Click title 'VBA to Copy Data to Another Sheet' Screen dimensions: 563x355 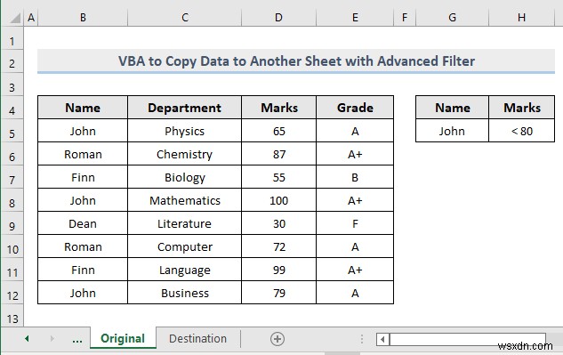tap(296, 61)
